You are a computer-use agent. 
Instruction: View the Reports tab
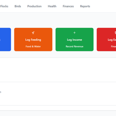point(85,6)
